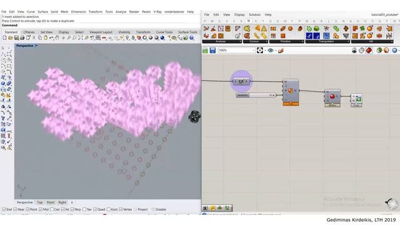
Task: Adjust the resolution number slider on canvas
Action: tap(256, 95)
